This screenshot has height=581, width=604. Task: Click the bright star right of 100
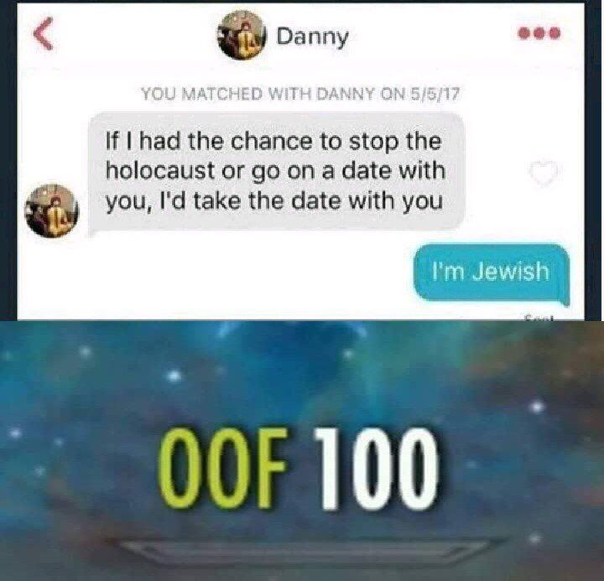[538, 407]
